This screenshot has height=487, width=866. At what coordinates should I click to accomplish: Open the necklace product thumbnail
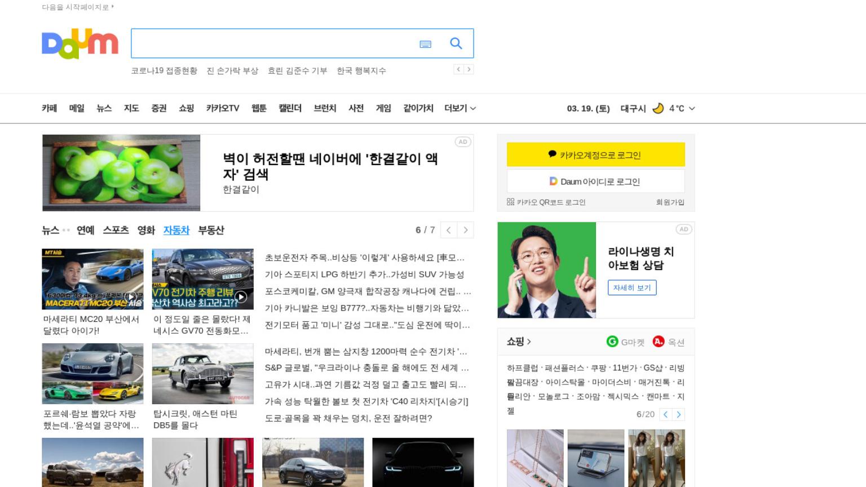click(535, 458)
